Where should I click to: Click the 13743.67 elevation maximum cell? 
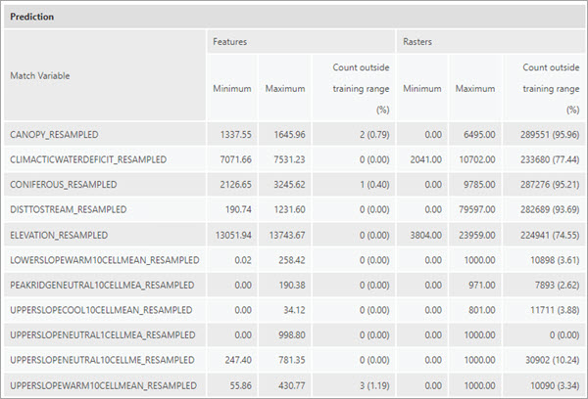(x=285, y=235)
